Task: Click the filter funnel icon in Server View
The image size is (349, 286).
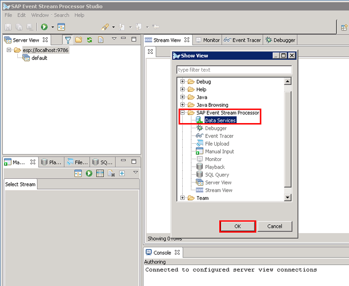Action: click(68, 40)
